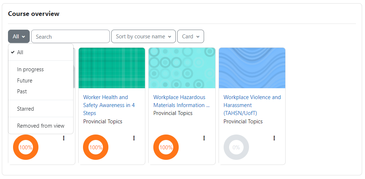Click into the Search courses field
The image size is (365, 179).
click(70, 37)
